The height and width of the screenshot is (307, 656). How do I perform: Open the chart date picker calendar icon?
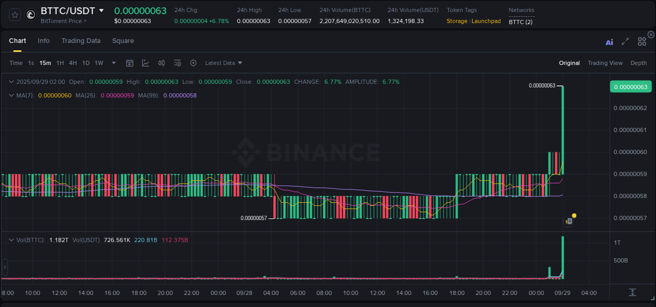pos(130,62)
